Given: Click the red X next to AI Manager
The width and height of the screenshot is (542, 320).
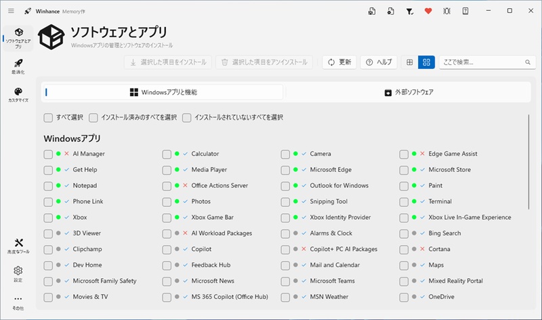Looking at the screenshot, I should (66, 154).
